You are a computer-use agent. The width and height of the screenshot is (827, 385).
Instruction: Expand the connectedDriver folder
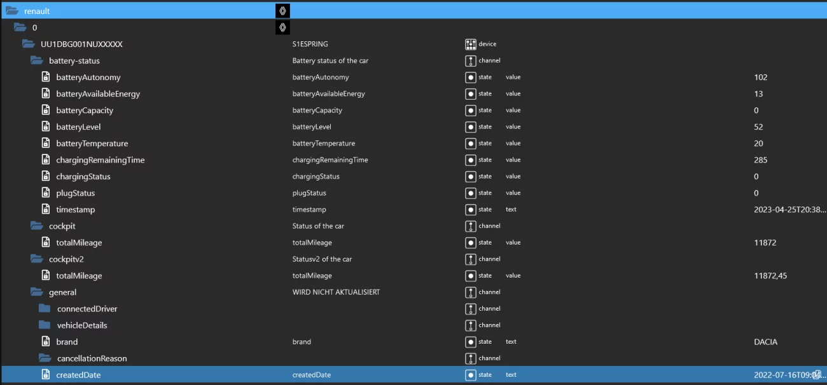pyautogui.click(x=45, y=309)
